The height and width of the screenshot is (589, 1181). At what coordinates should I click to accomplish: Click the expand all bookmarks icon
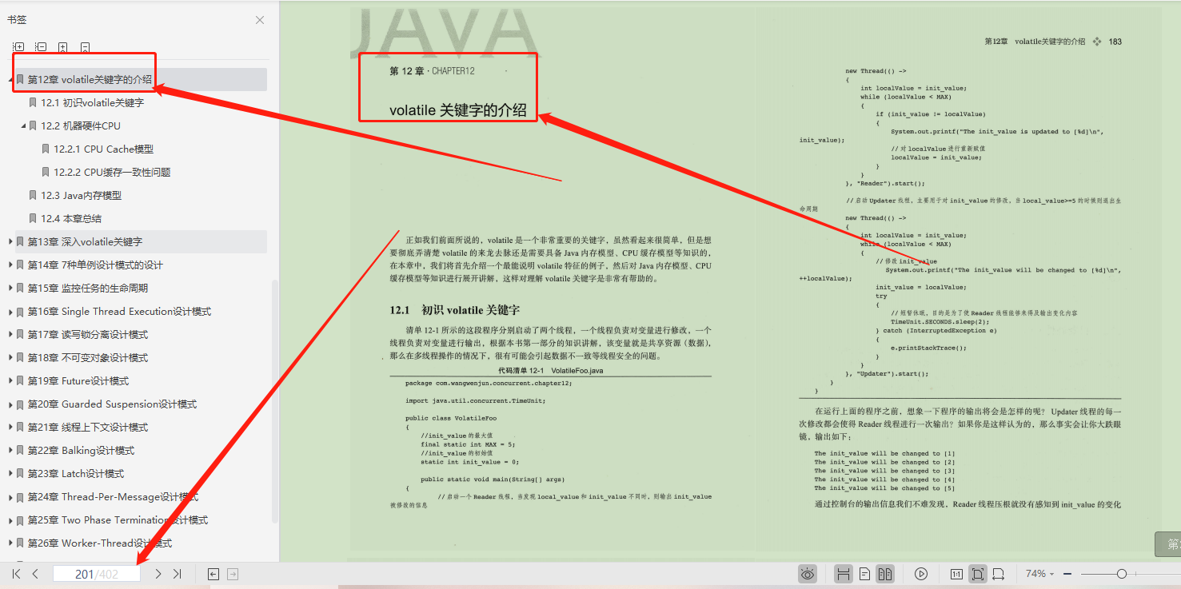pos(18,47)
